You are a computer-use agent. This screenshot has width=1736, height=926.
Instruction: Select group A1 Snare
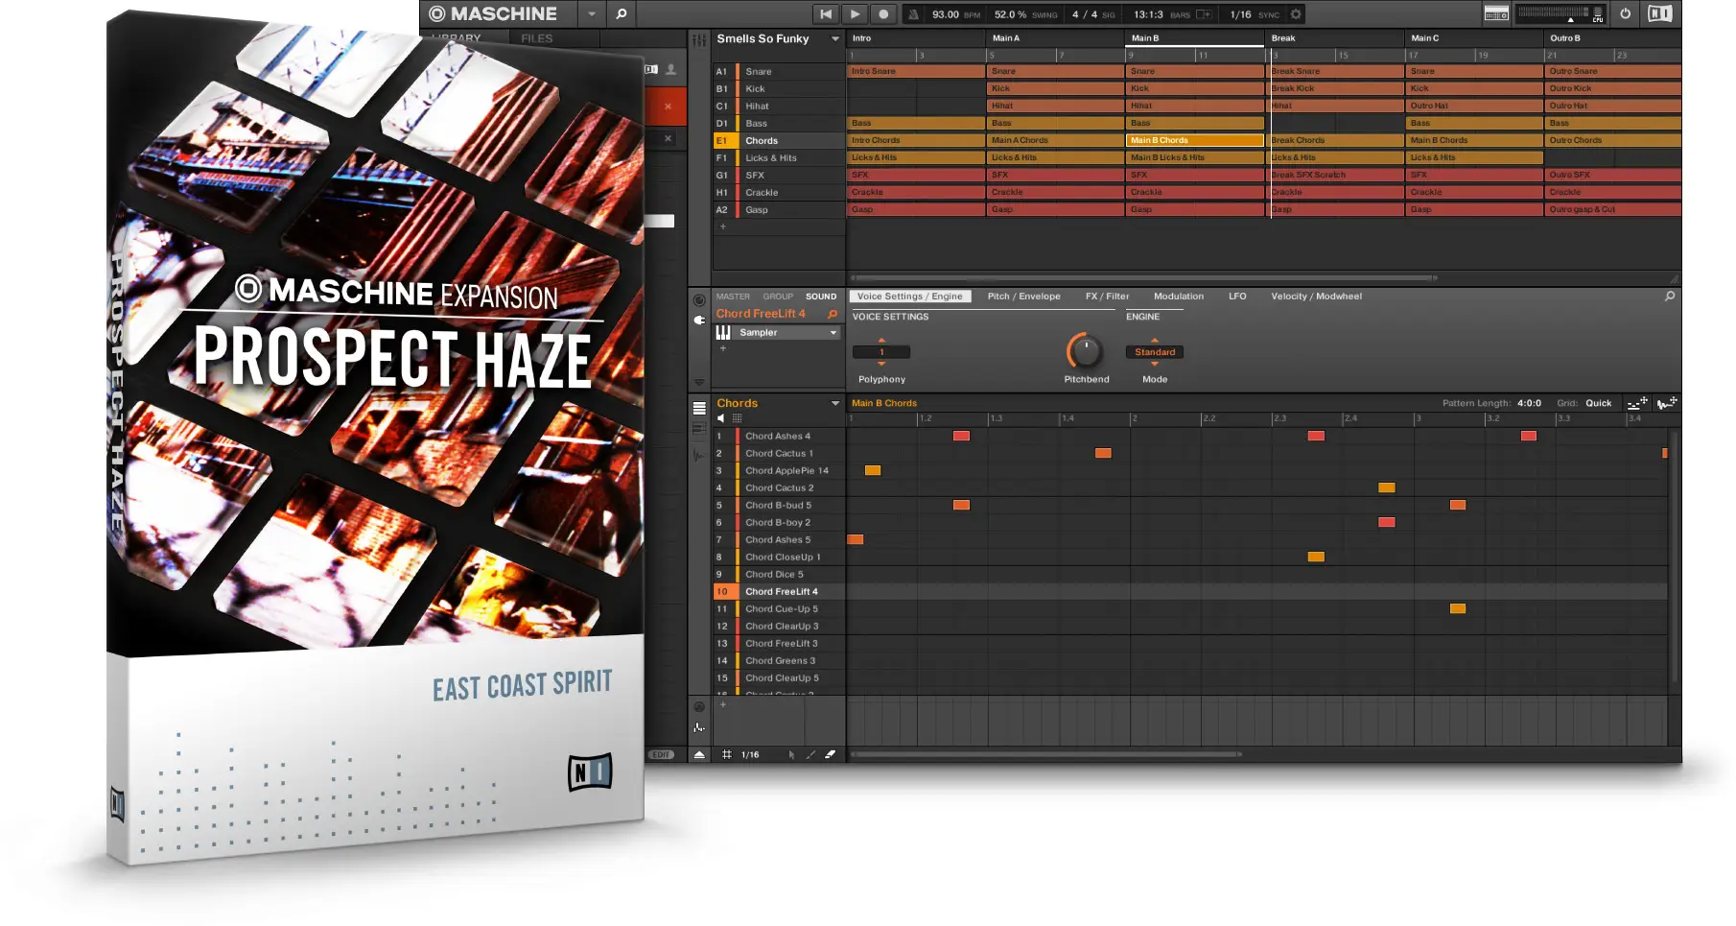[779, 72]
